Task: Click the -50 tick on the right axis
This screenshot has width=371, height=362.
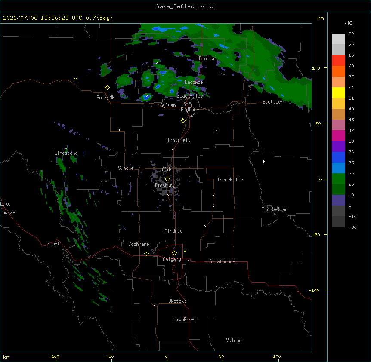Action: click(x=316, y=235)
